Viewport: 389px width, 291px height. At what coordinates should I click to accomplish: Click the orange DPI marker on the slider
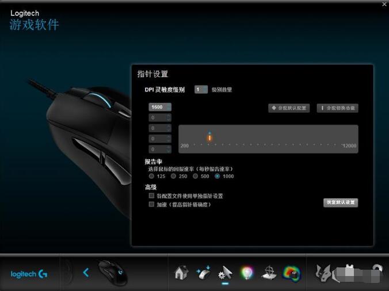click(209, 137)
